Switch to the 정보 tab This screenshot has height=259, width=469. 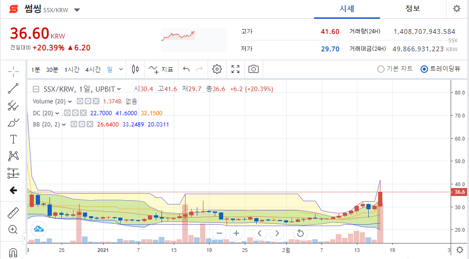[412, 8]
